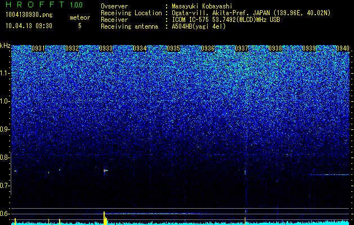Screen dimensions: 354x225
Task: Select the meteor count value 5
Action: (80, 26)
